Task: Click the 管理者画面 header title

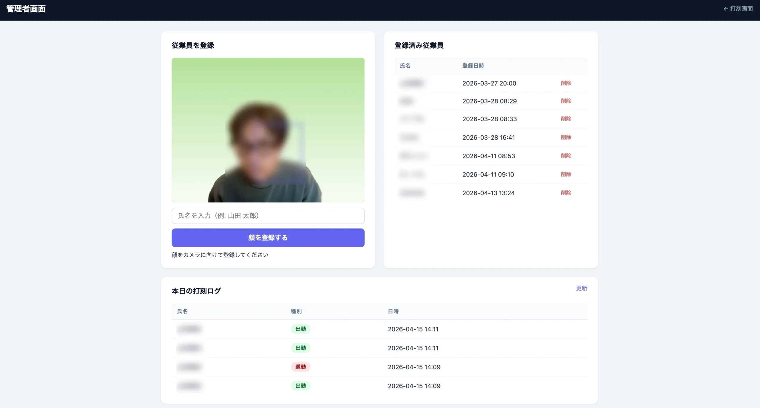Action: pos(26,9)
